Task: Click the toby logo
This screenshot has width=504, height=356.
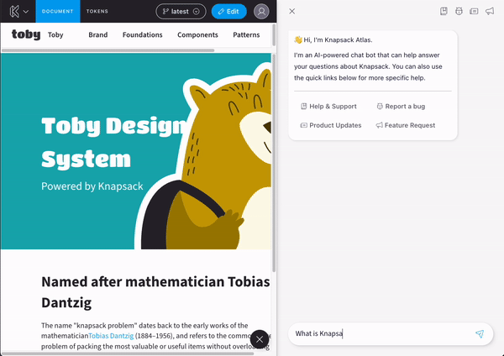Action: click(x=26, y=34)
